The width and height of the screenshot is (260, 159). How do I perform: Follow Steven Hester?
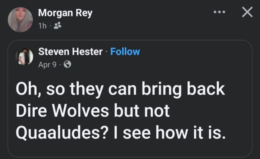tap(125, 52)
